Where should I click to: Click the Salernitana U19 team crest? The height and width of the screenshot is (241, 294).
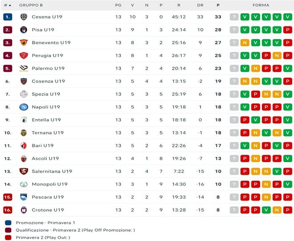click(x=24, y=171)
